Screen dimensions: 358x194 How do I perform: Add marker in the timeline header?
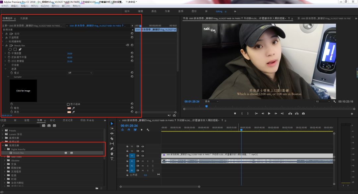(142, 130)
